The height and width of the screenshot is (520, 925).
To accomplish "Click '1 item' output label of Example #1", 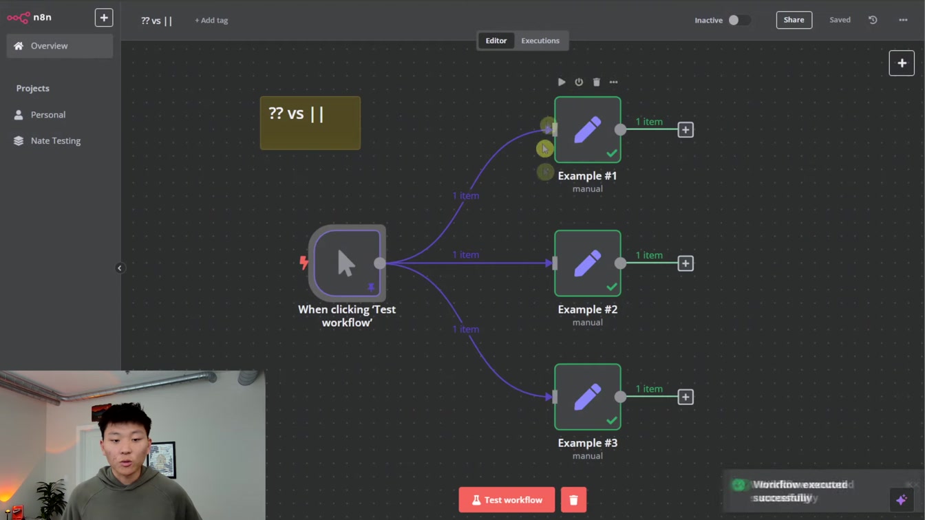I will 649,122.
